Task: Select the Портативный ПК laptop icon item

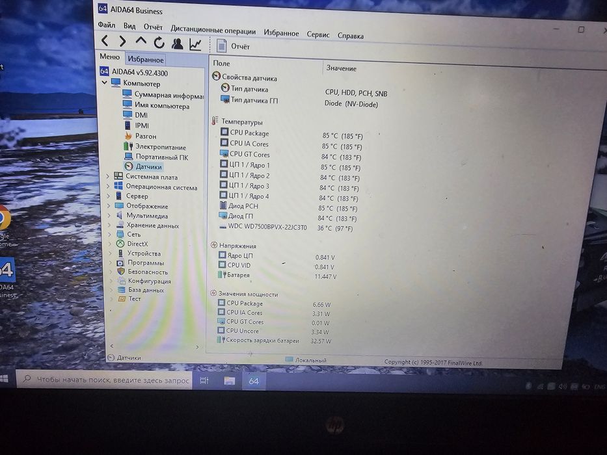Action: [129, 156]
